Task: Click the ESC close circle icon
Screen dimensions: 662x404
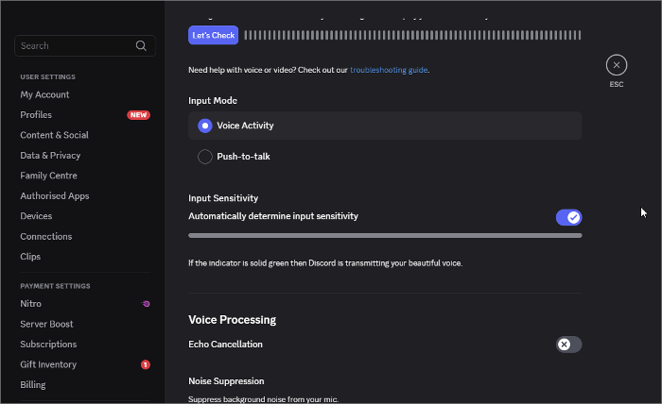Action: [617, 65]
